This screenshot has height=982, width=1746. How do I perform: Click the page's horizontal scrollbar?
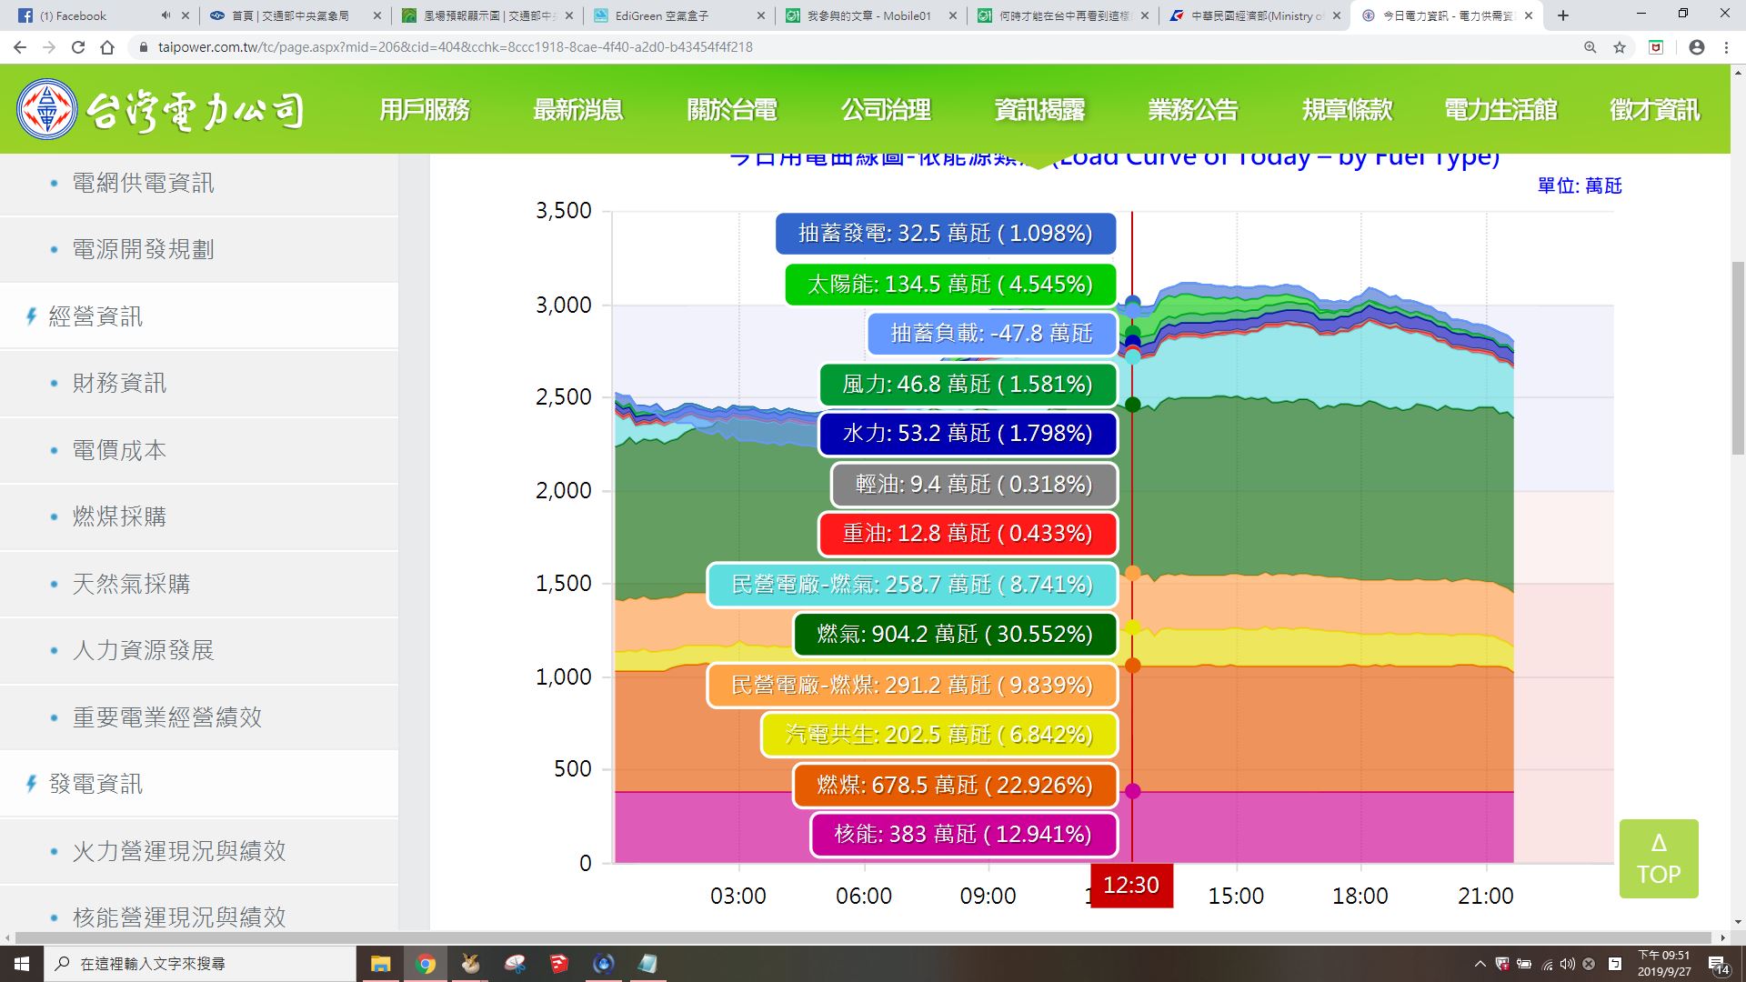864,937
